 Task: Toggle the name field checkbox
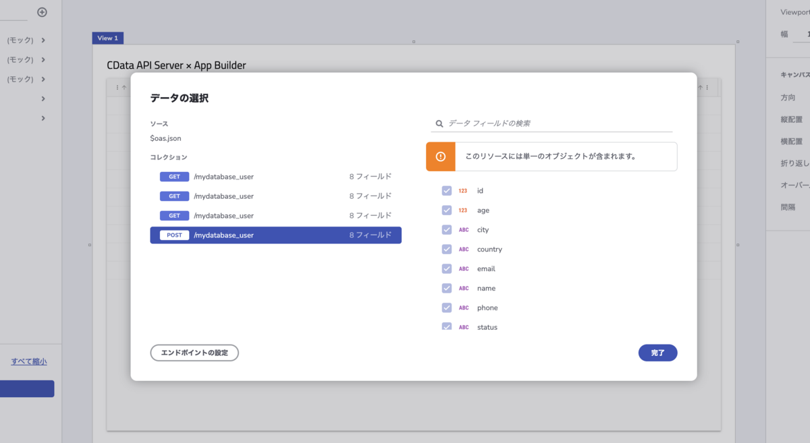(x=447, y=288)
